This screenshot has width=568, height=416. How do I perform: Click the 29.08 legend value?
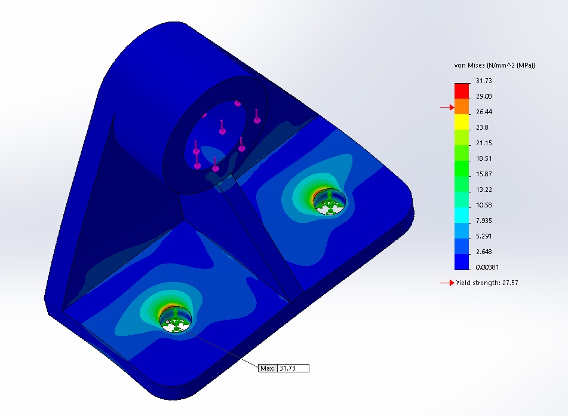pyautogui.click(x=484, y=96)
